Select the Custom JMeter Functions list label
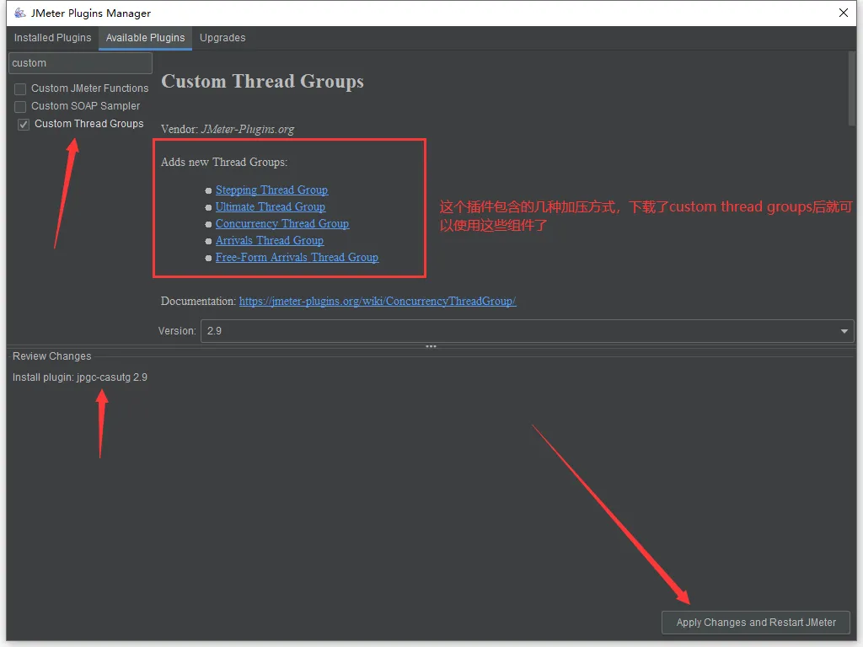 tap(89, 88)
